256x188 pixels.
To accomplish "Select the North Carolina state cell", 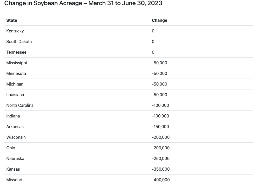I will [20, 105].
